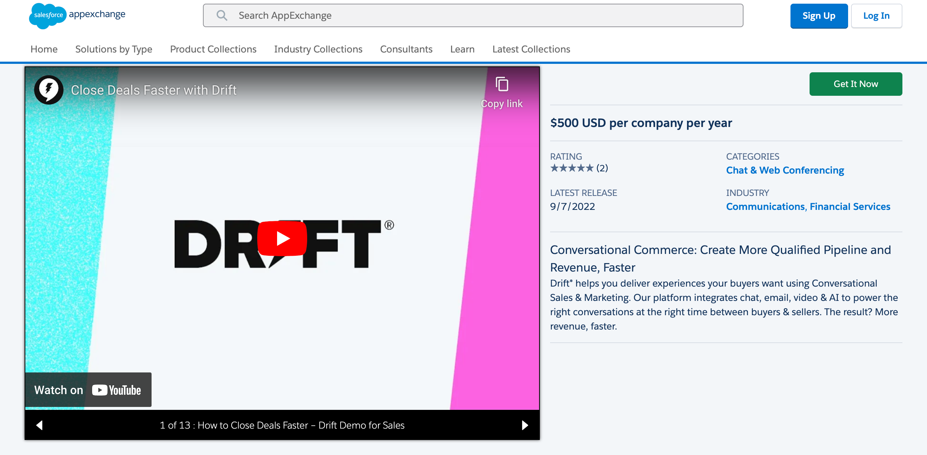Open the Financial Services industry link
The image size is (927, 455).
click(x=850, y=207)
